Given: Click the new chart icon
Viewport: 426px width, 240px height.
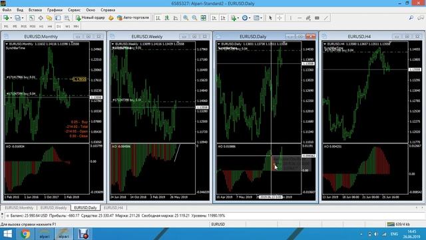Looking at the screenshot, I should [6, 18].
